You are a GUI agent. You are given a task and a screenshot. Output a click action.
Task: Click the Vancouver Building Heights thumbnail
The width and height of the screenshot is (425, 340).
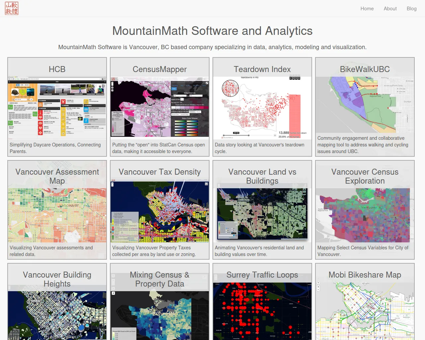[x=57, y=315]
